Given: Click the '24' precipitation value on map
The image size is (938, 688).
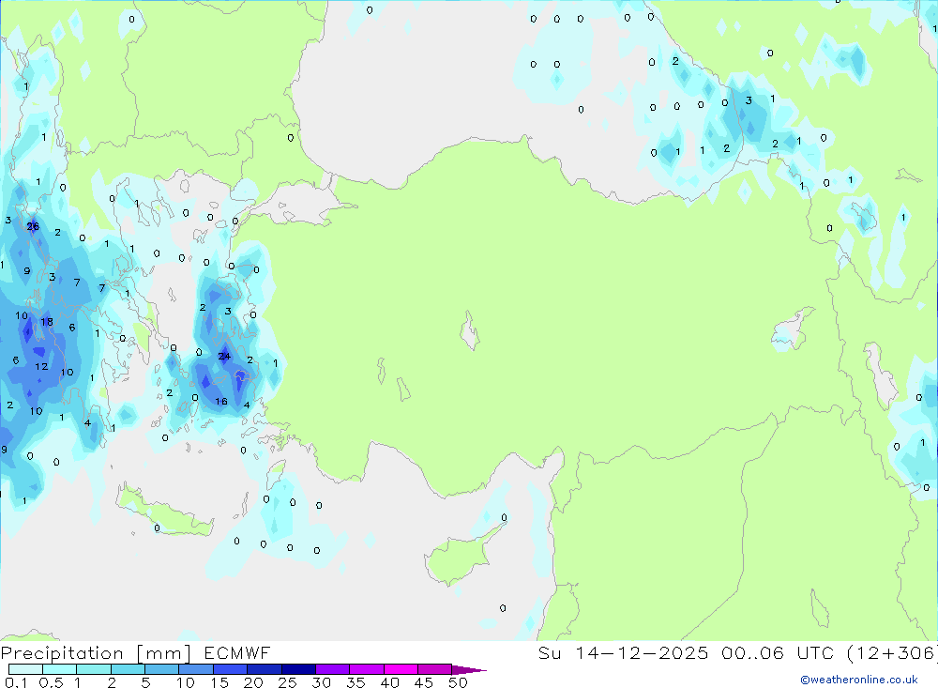Looking at the screenshot, I should pyautogui.click(x=224, y=357).
